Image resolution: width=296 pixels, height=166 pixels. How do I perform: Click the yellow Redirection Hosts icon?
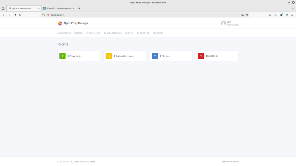109,56
